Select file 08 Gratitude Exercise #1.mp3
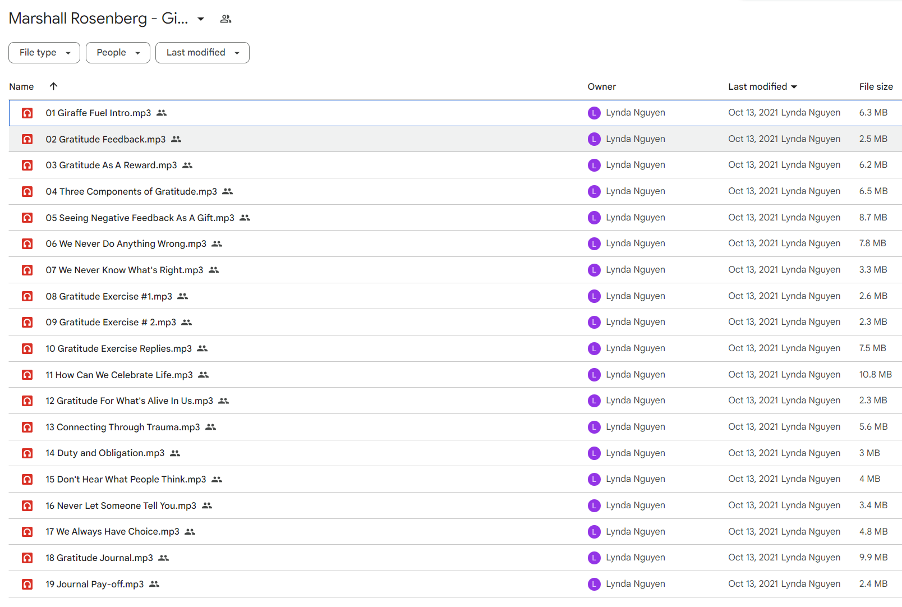 pos(455,296)
